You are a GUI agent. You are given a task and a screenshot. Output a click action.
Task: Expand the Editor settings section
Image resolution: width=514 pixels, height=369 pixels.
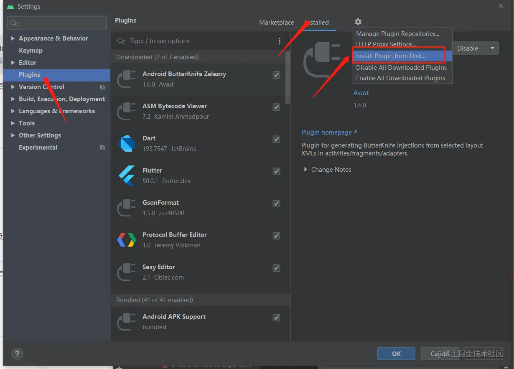[x=13, y=63]
